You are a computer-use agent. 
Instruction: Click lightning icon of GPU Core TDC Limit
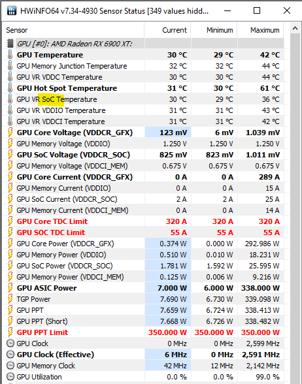pos(10,221)
